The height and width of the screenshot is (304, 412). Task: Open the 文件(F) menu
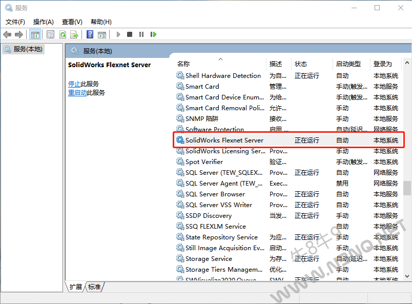tap(15, 22)
